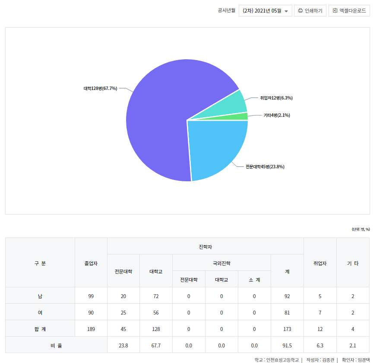Click the 56 cell in 여 row
The image size is (373, 363).
[x=156, y=312]
